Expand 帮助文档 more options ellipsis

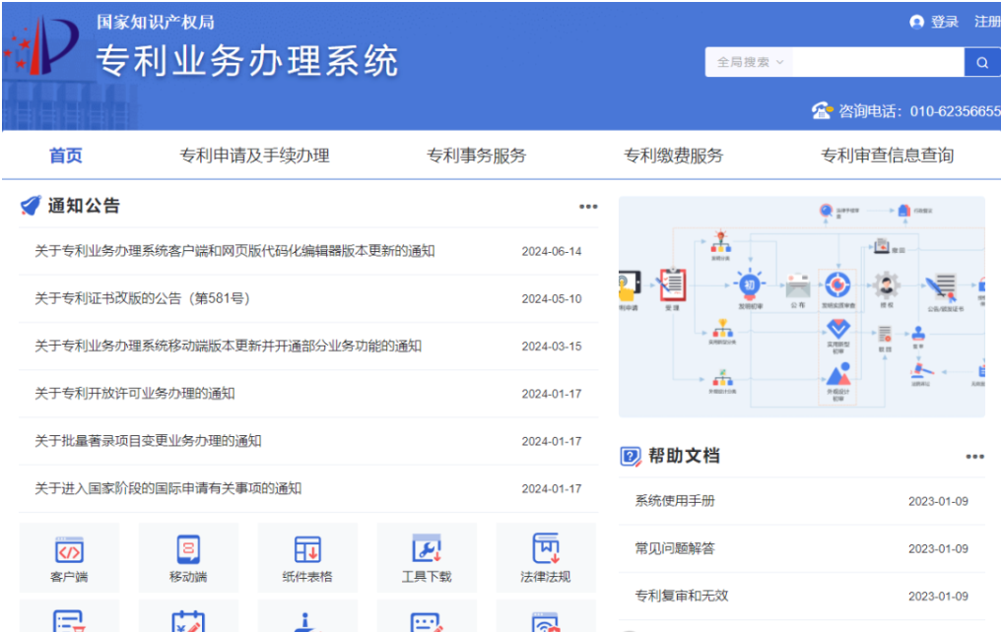tap(974, 457)
